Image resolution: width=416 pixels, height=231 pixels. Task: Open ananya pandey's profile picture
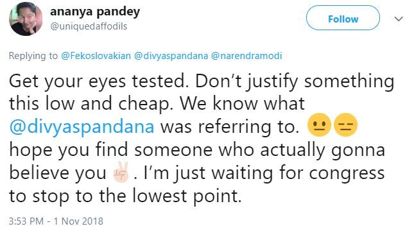[26, 19]
